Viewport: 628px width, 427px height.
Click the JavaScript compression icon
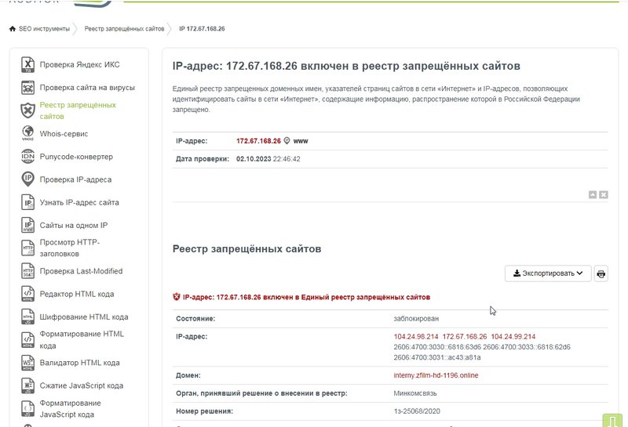pos(27,385)
